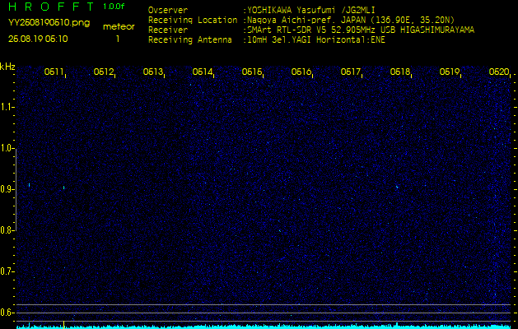
Task: Click the 0512 time axis marker
Action: pyautogui.click(x=104, y=72)
